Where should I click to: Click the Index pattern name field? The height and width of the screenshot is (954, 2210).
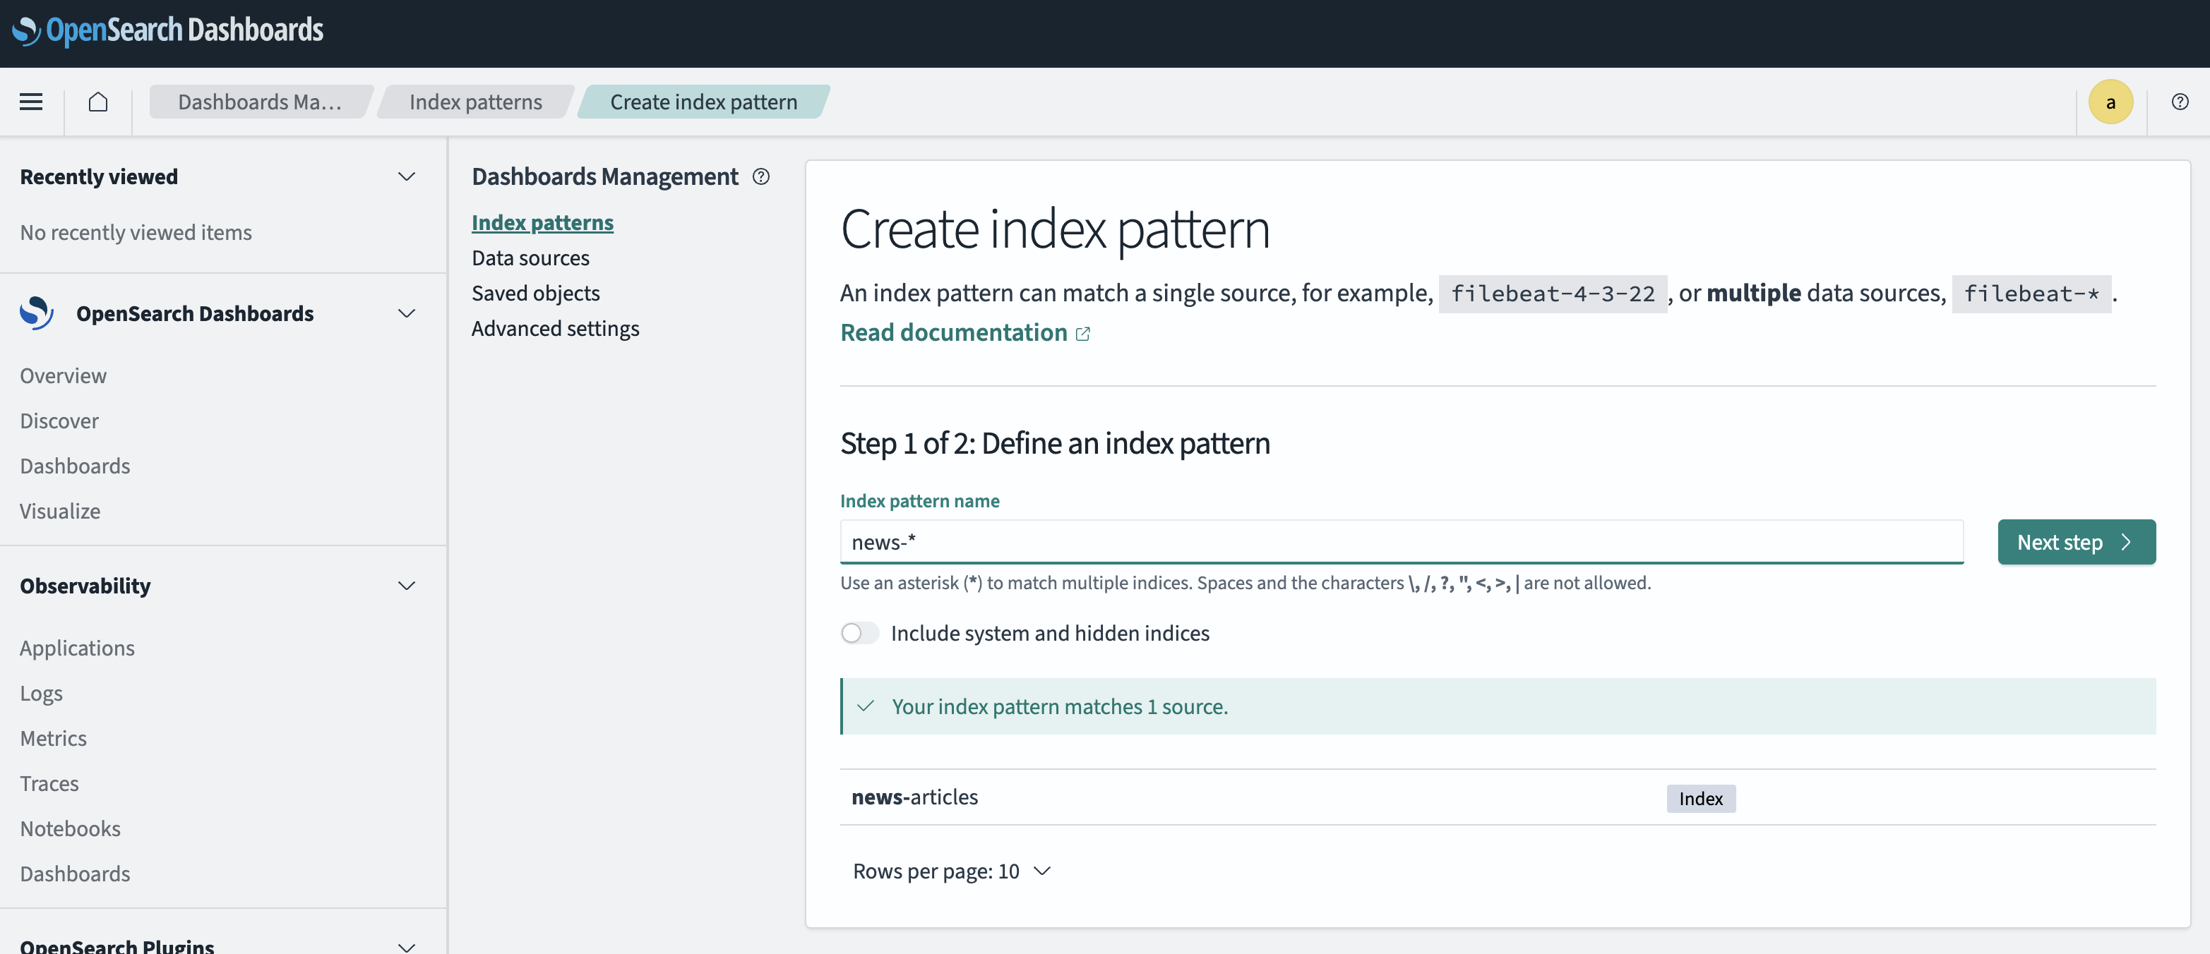(x=1400, y=542)
